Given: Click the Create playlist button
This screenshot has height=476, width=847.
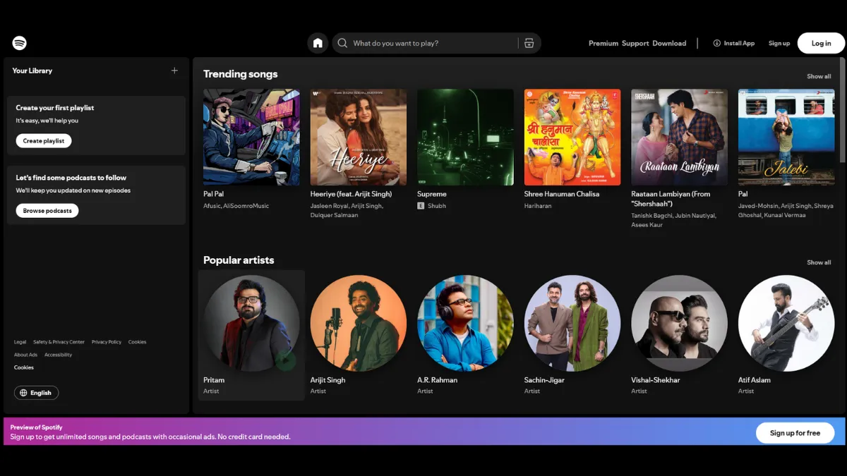Looking at the screenshot, I should (x=44, y=141).
